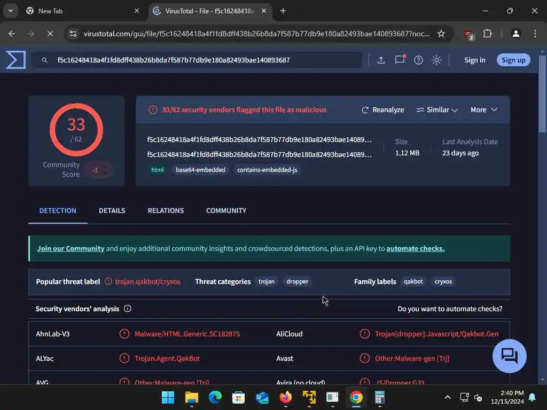Open Chrome from taskbar
This screenshot has width=547, height=410.
(x=356, y=397)
